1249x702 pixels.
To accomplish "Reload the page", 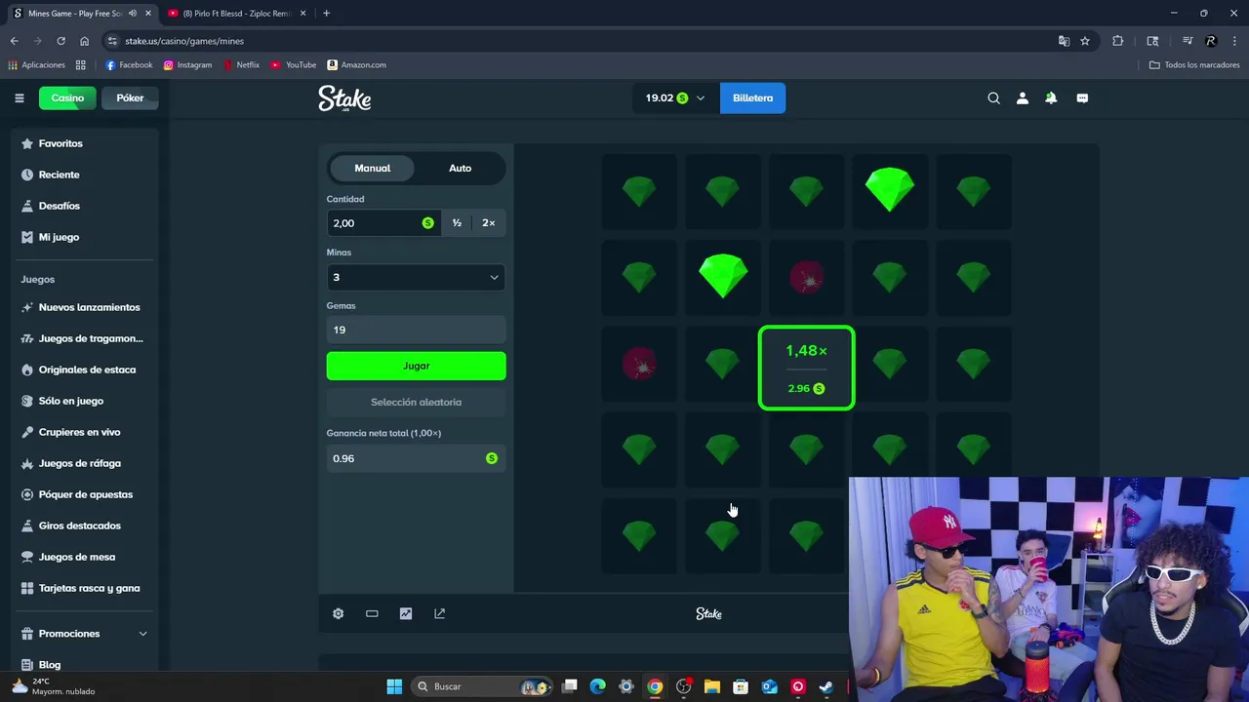I will pyautogui.click(x=60, y=41).
